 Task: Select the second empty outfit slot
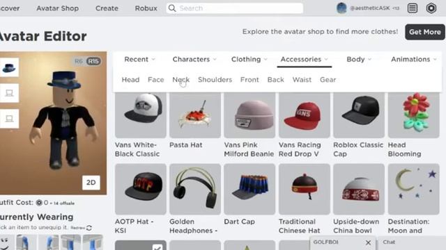(x=9, y=93)
